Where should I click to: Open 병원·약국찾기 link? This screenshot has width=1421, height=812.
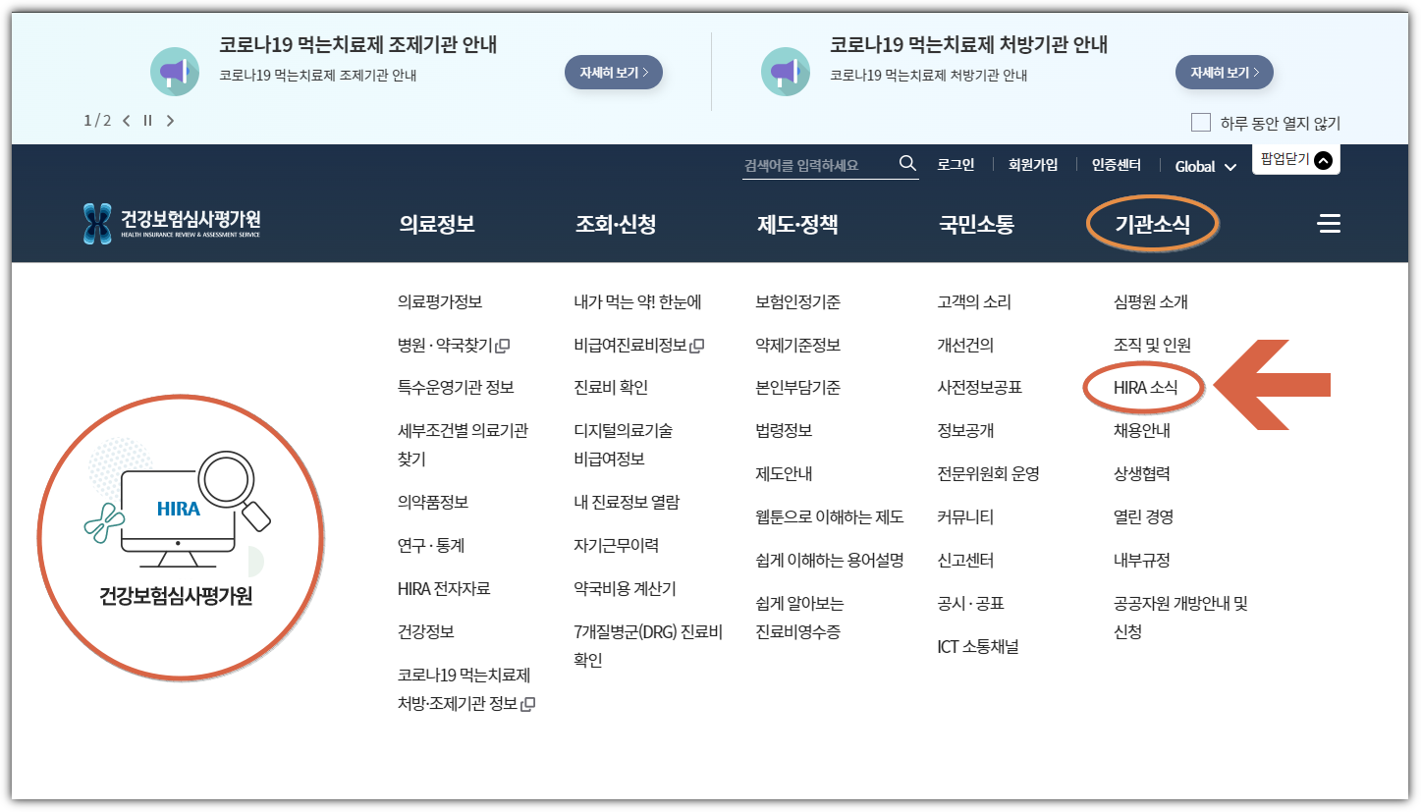coord(445,346)
